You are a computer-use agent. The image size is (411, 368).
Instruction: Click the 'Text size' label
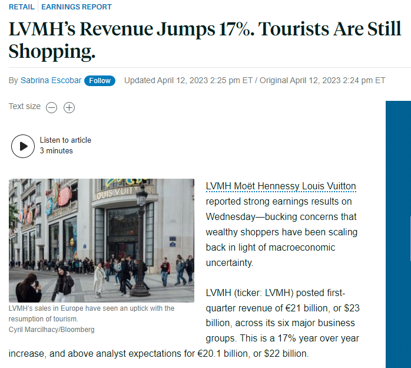click(25, 106)
